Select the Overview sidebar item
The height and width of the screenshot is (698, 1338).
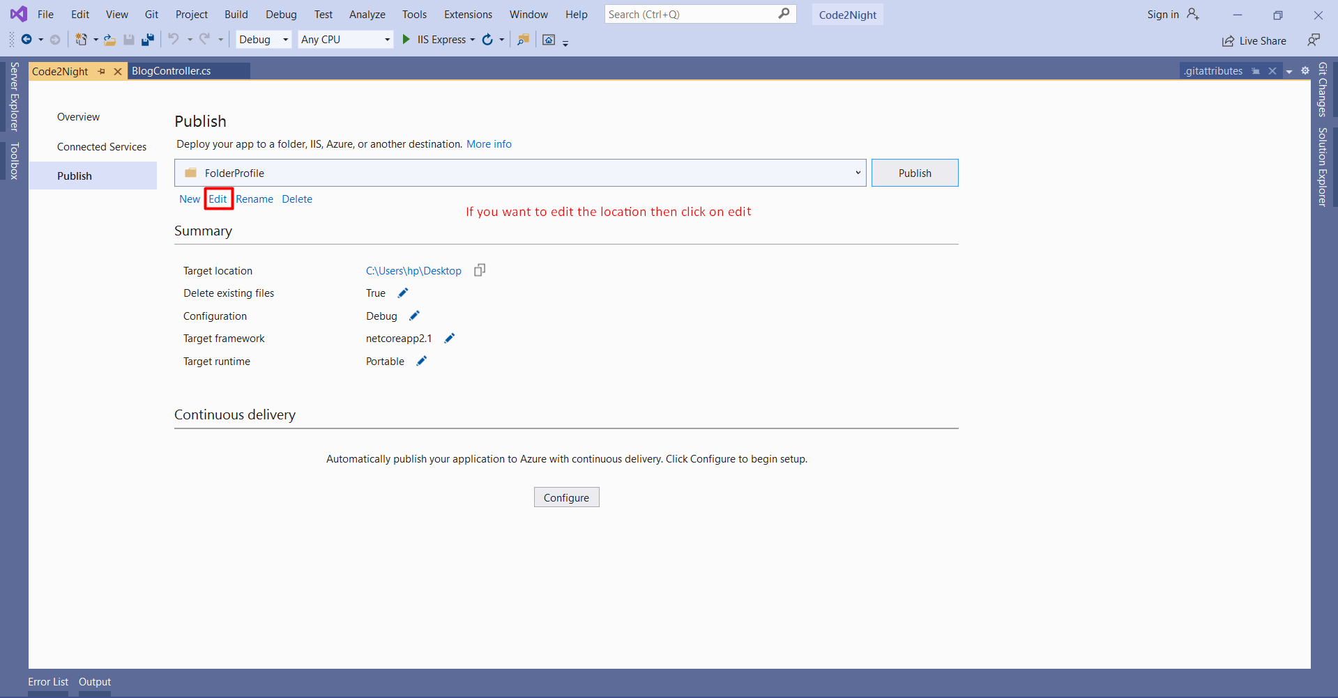(x=78, y=116)
